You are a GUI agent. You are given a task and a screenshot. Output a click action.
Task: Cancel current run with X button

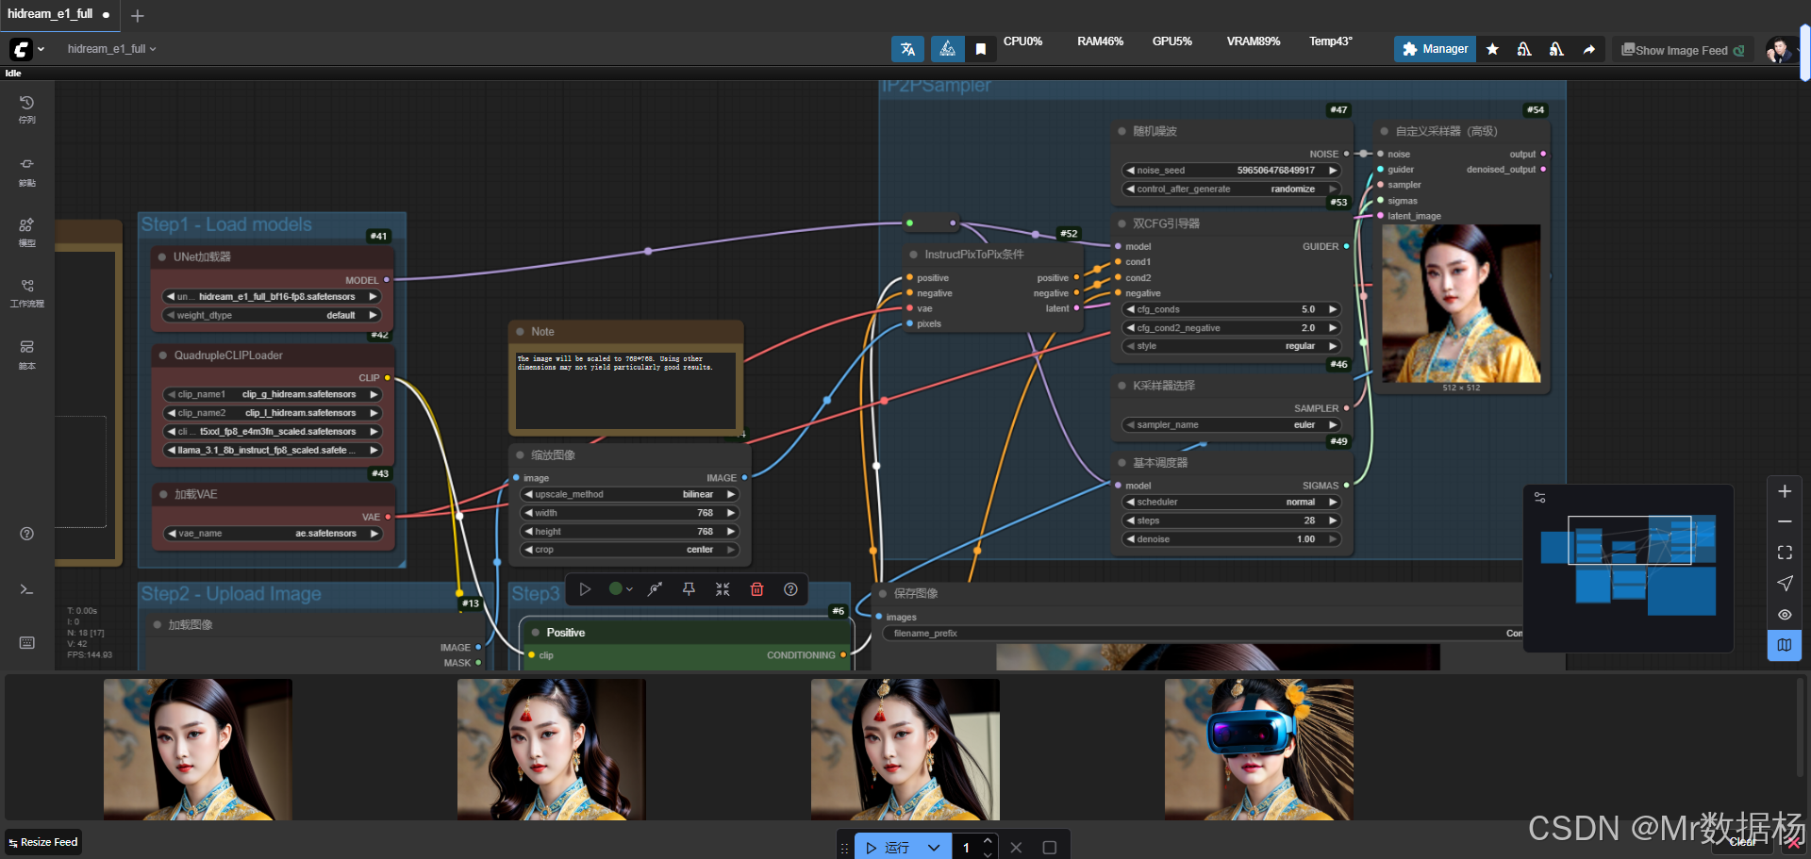tap(1016, 848)
